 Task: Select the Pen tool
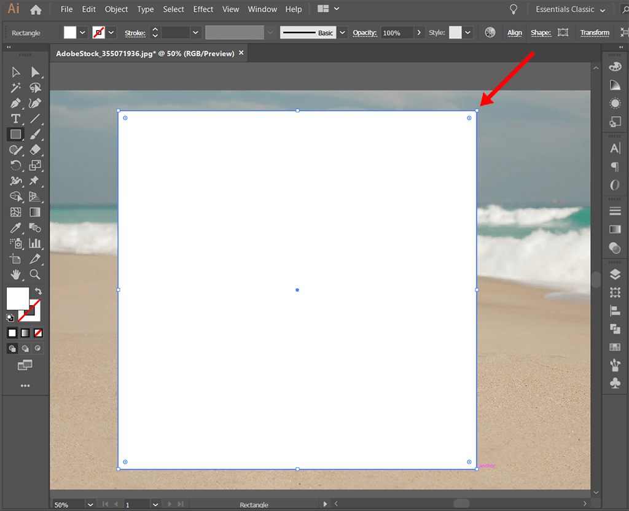(x=15, y=103)
